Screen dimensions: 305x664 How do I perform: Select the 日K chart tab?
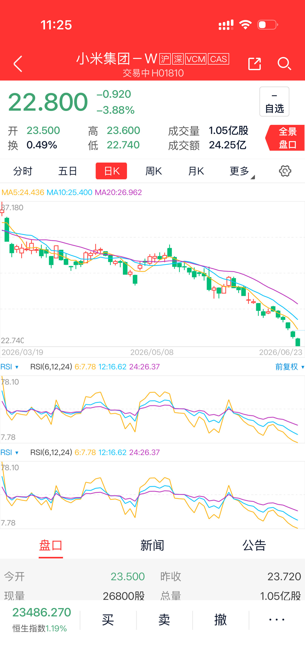[111, 171]
